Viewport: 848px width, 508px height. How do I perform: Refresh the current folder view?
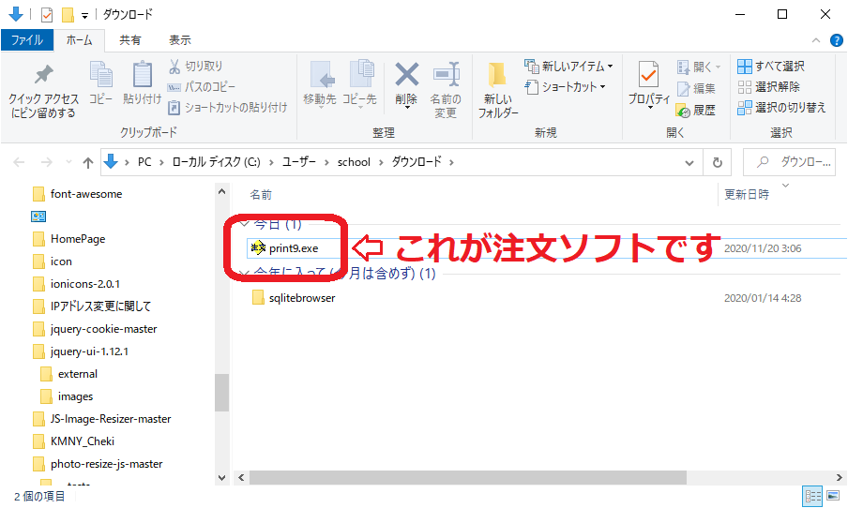pyautogui.click(x=718, y=162)
